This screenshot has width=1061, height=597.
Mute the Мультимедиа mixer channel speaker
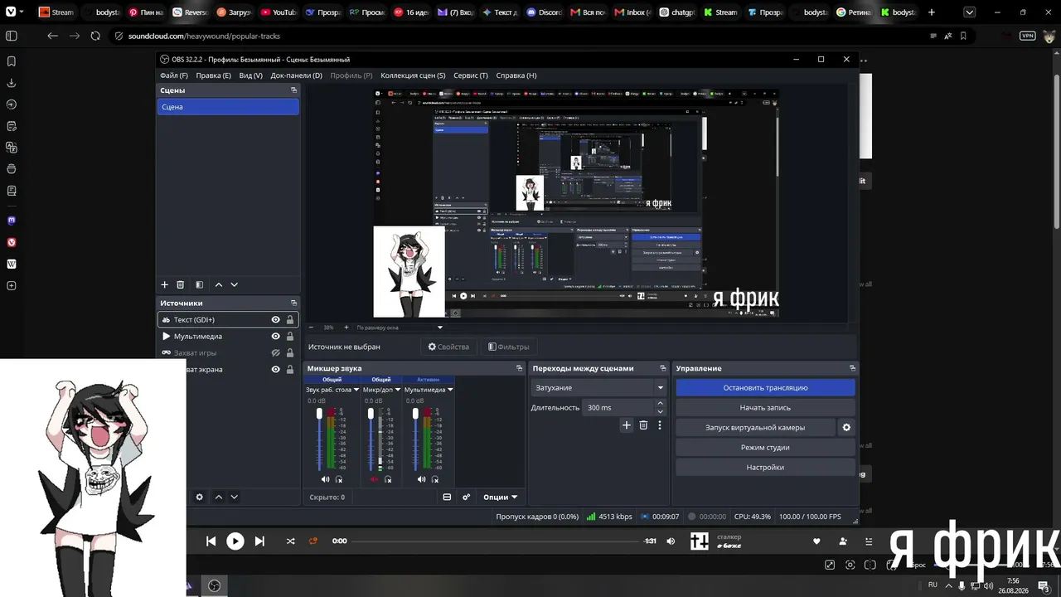422,479
